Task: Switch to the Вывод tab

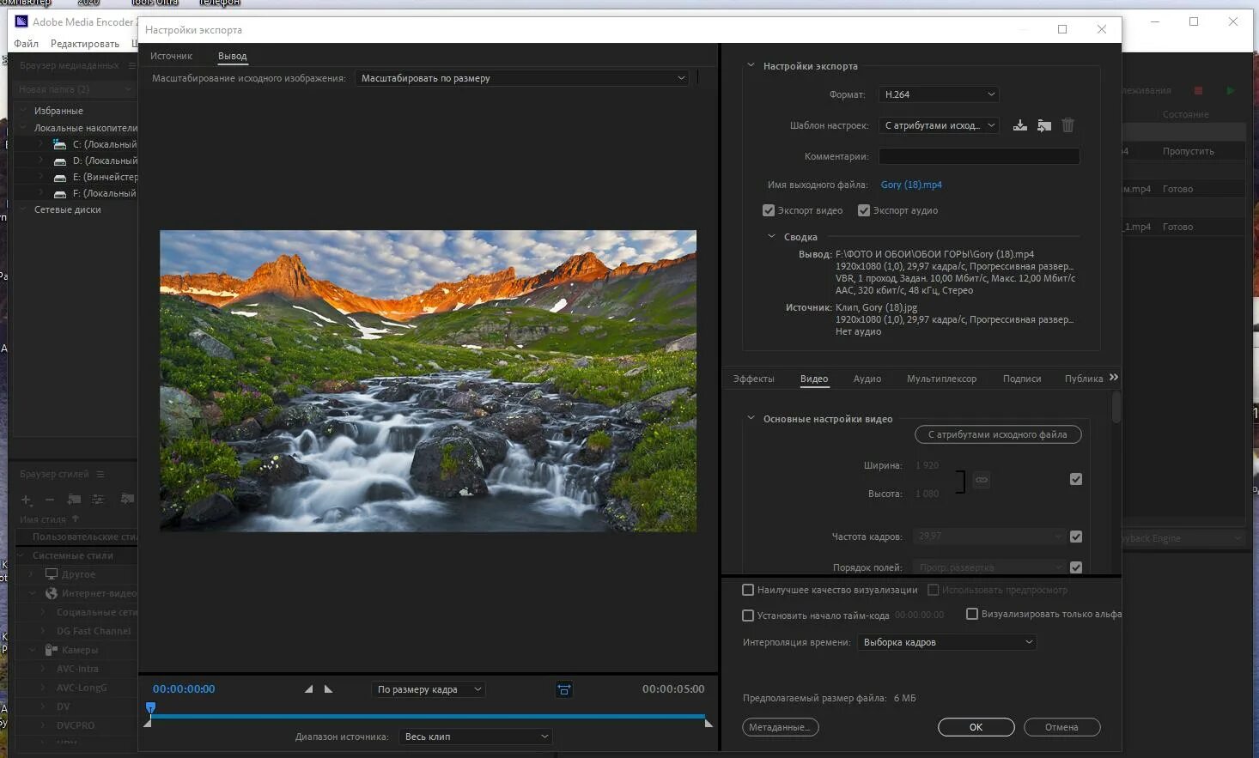Action: click(x=232, y=56)
